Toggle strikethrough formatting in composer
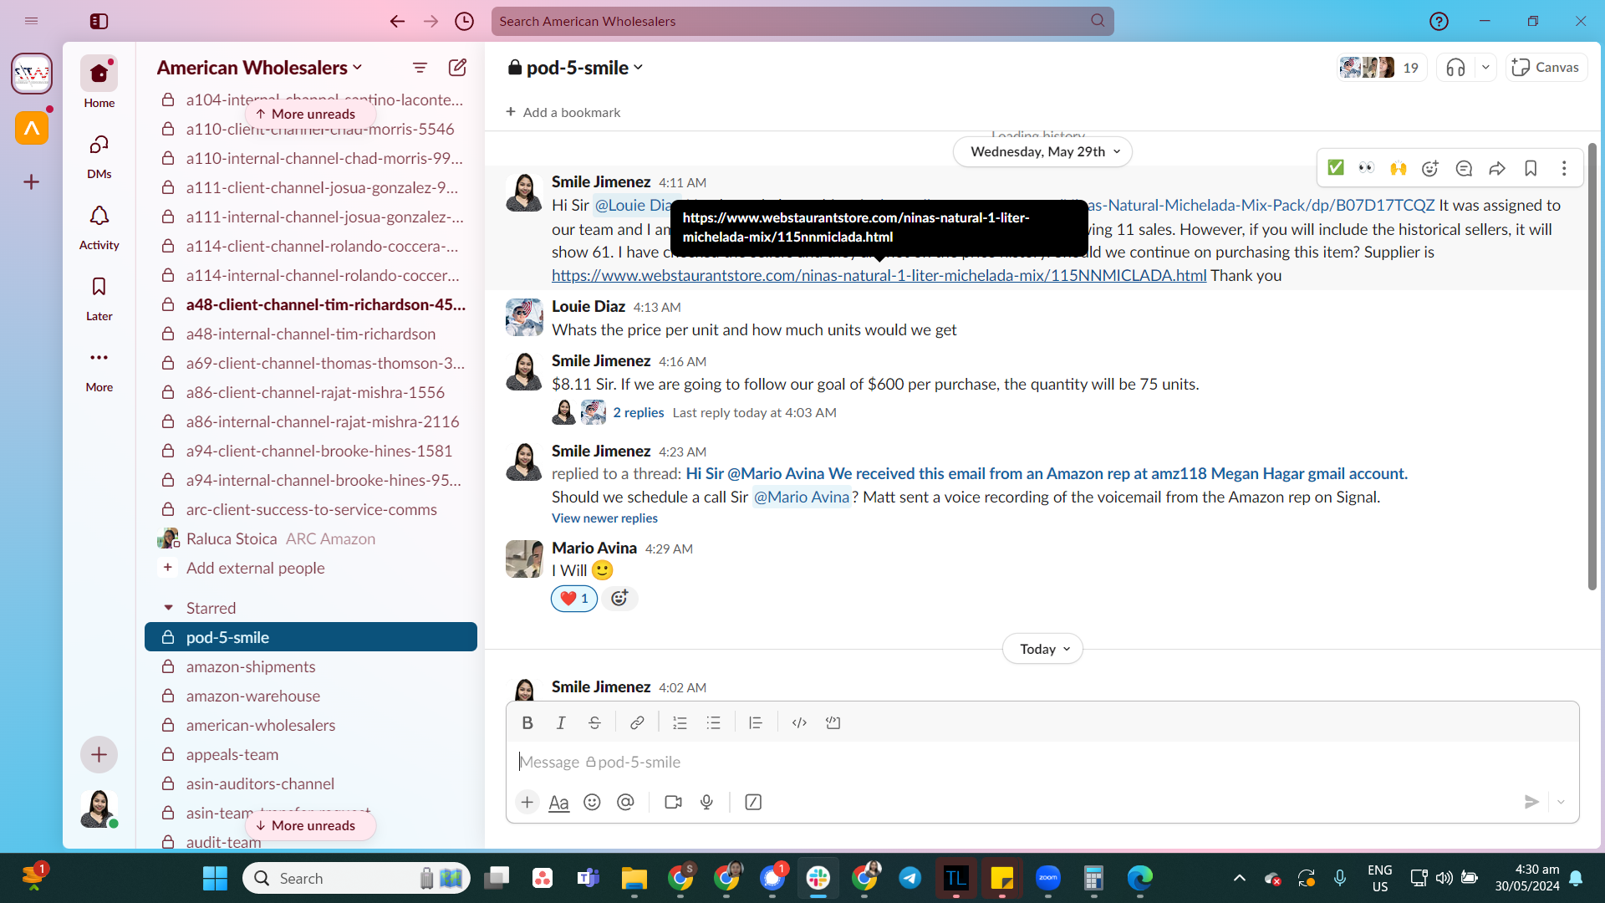The image size is (1605, 903). (x=594, y=723)
